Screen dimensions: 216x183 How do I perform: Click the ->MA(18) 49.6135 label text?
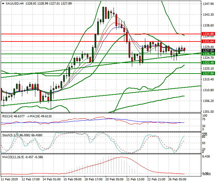click(39, 116)
